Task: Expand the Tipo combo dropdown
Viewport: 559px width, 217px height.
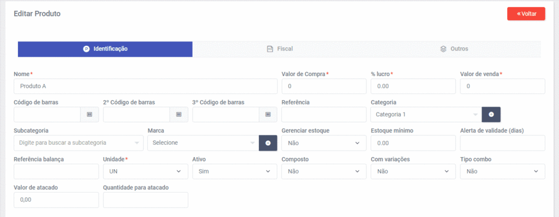Action: click(503, 171)
